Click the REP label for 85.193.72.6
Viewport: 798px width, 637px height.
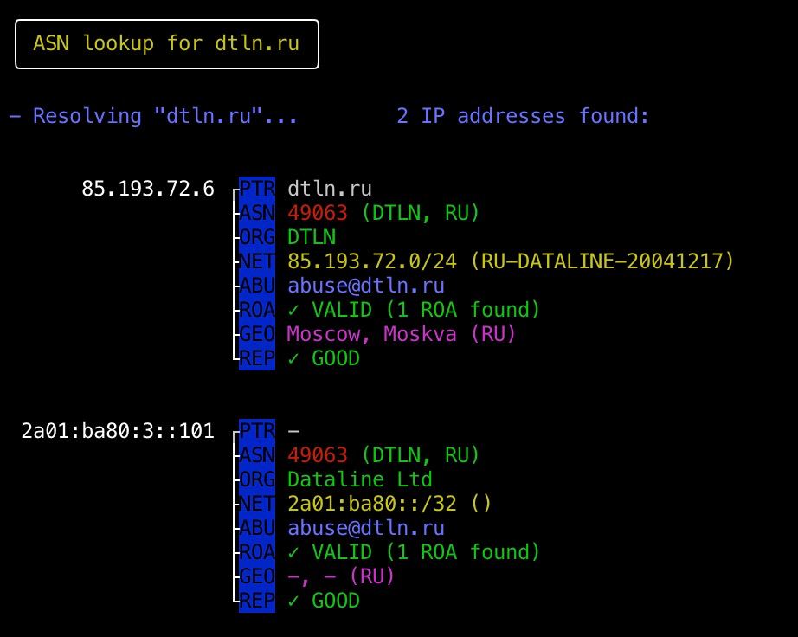tap(257, 358)
